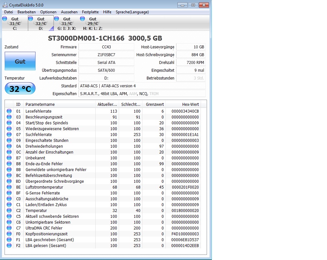Click the Drehzahl value 7200 RPM

tap(191, 62)
